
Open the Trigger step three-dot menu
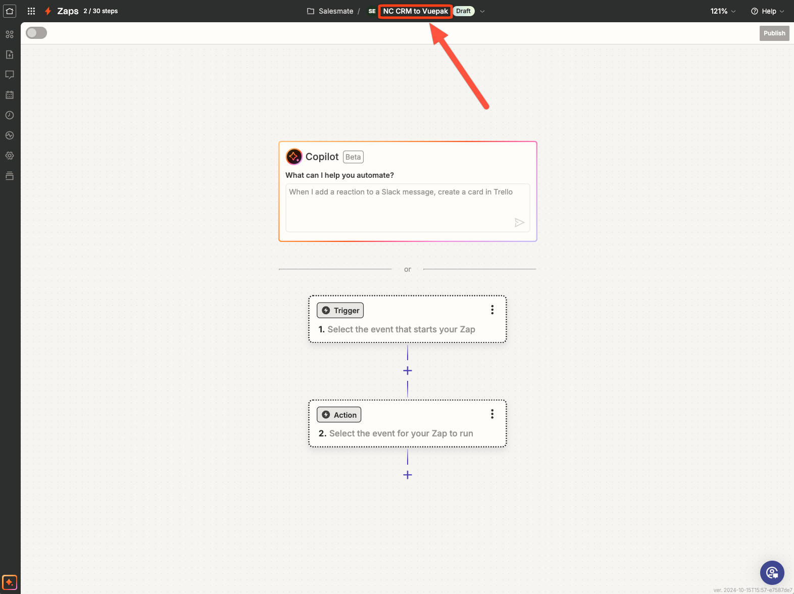click(492, 310)
